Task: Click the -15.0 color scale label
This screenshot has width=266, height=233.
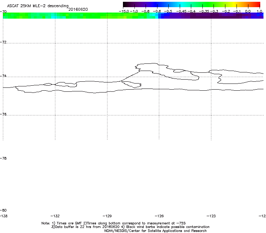Action: [124, 11]
